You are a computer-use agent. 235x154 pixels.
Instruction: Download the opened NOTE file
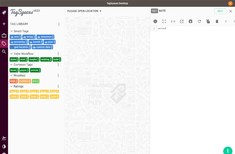[190, 21]
